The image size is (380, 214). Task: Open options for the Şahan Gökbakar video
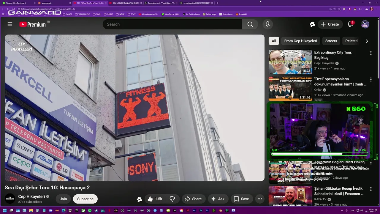[371, 189]
